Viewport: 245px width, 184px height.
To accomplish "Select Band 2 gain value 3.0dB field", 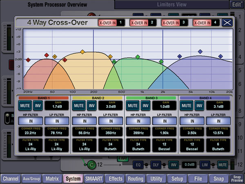I will tap(110, 106).
